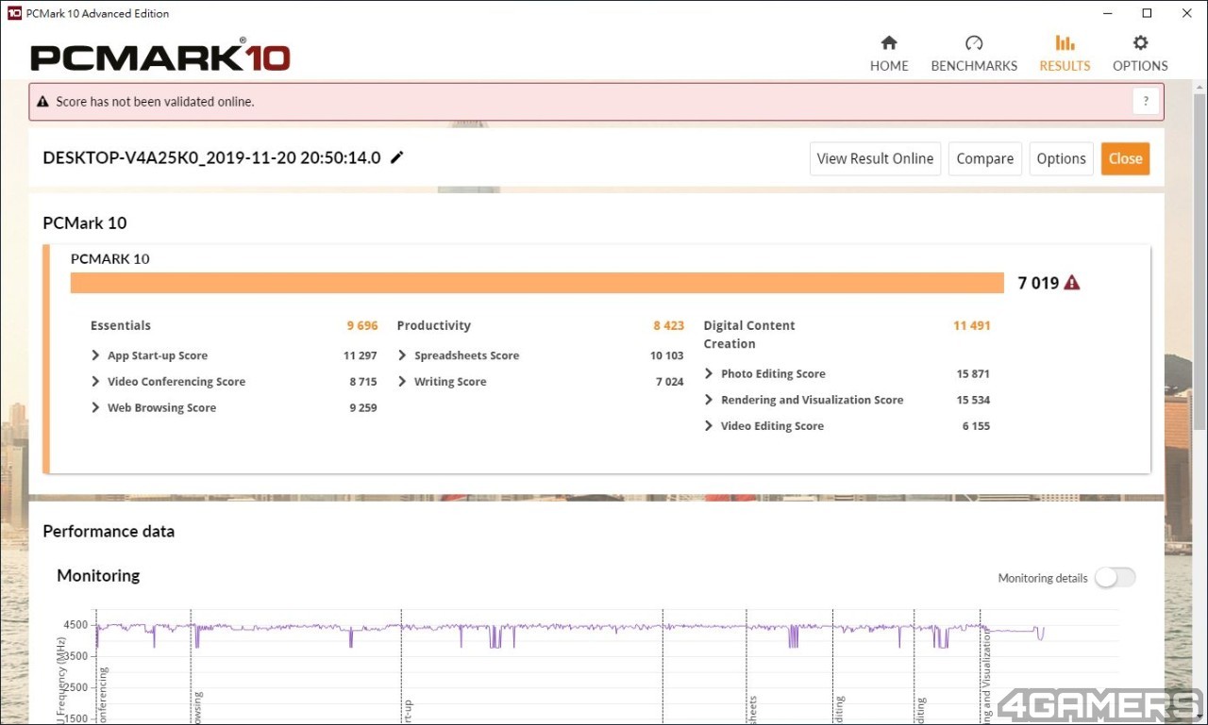Image resolution: width=1208 pixels, height=725 pixels.
Task: Click Rendering value 15 534
Action: [973, 400]
